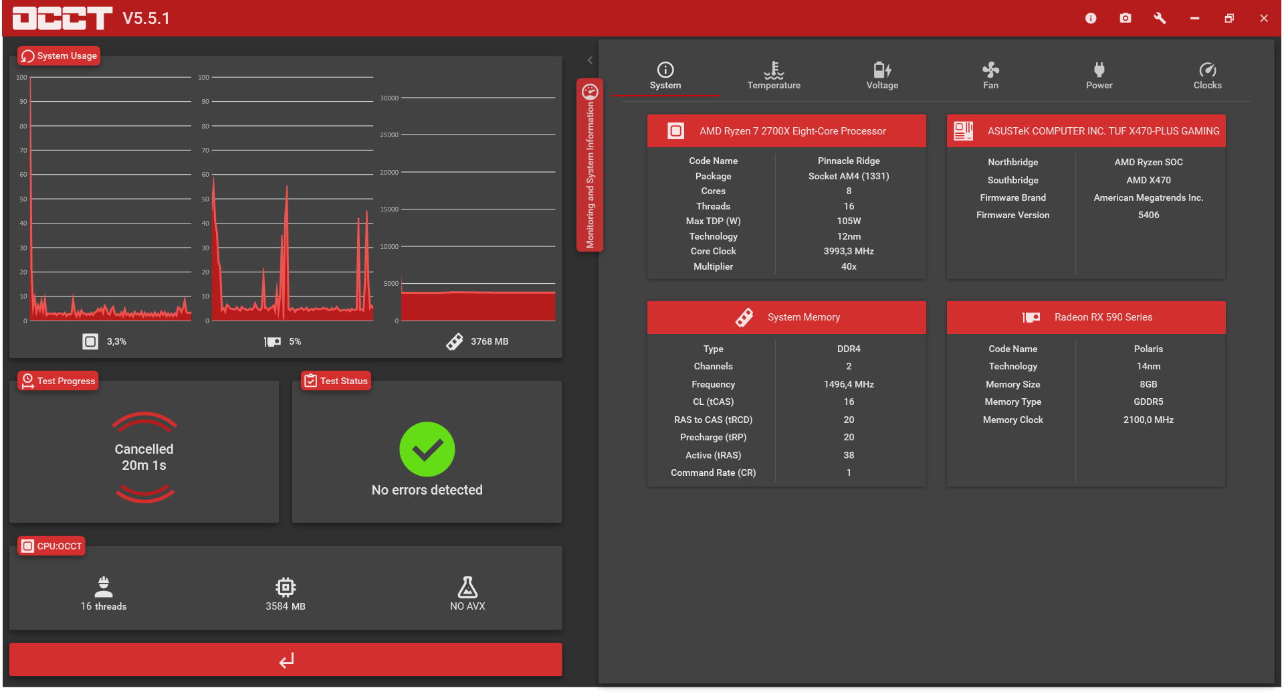The image size is (1284, 696).
Task: Click the green checkmark status icon
Action: coord(427,449)
